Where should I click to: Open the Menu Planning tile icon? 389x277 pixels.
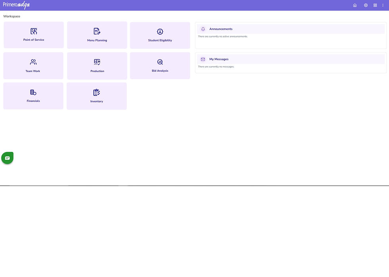pos(97,31)
